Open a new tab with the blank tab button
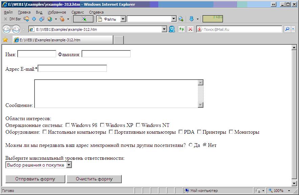 (119, 40)
